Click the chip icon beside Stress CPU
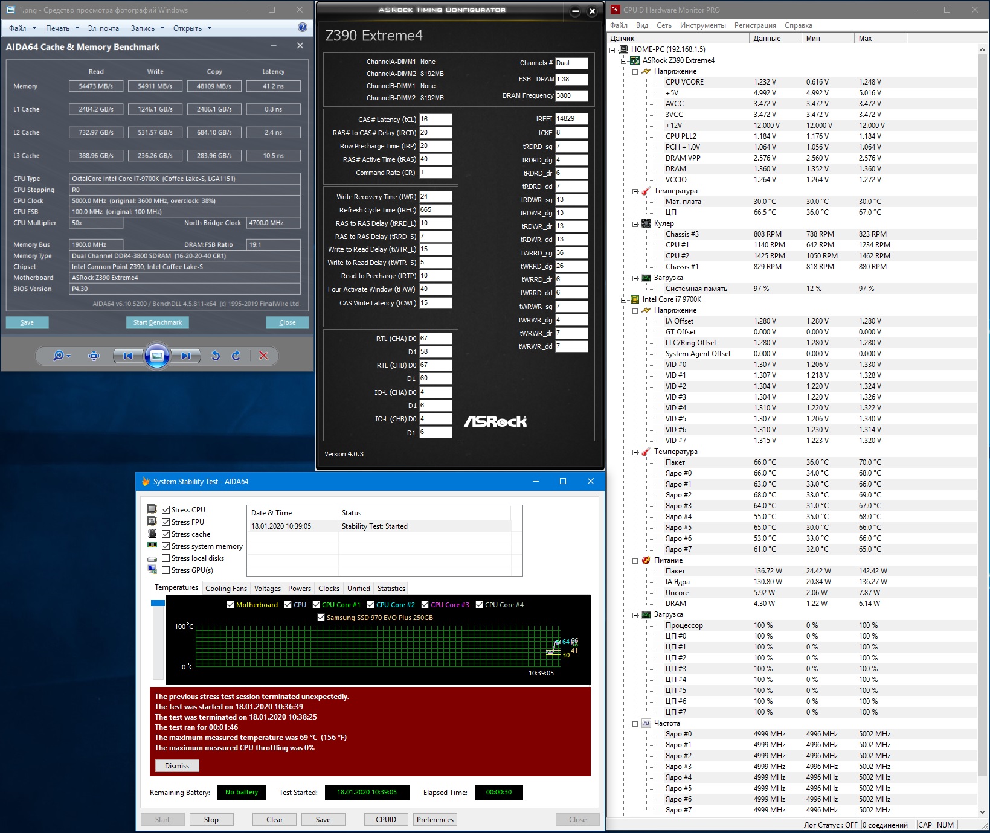The height and width of the screenshot is (833, 990). [152, 509]
